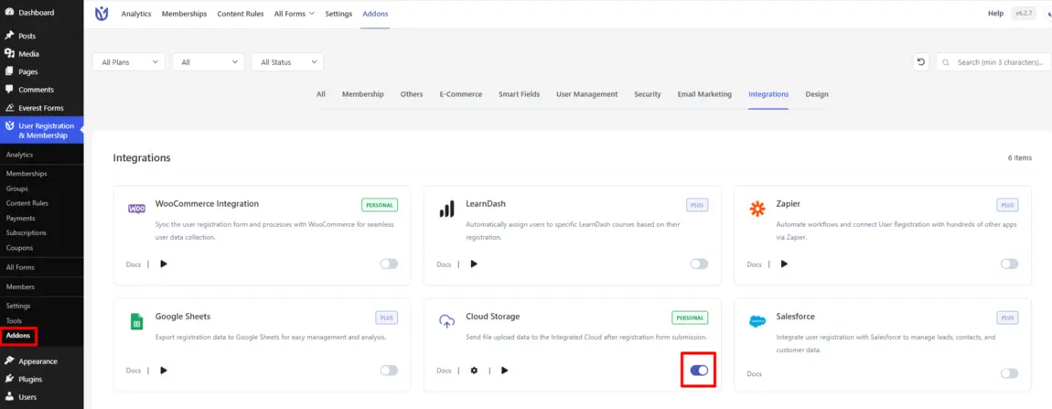Expand the All Forms top menu
Image resolution: width=1052 pixels, height=409 pixels.
pyautogui.click(x=294, y=14)
